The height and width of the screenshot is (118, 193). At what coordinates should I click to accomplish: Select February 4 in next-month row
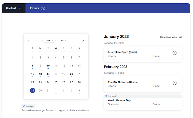(79, 91)
